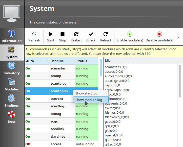Click the Stop square icon

point(62,34)
